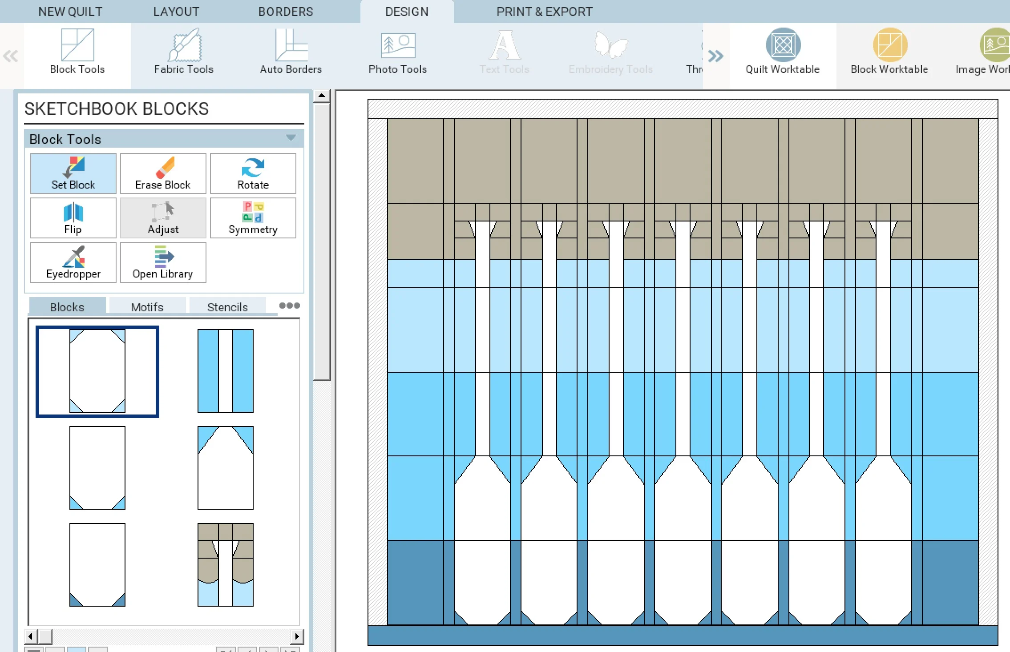Click the panel scrollbar up arrow
This screenshot has width=1010, height=652.
322,96
